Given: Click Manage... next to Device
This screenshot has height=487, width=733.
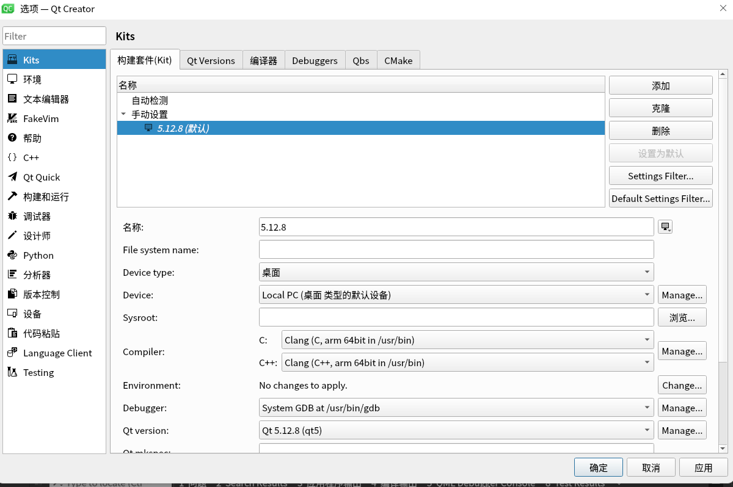Looking at the screenshot, I should (x=682, y=295).
